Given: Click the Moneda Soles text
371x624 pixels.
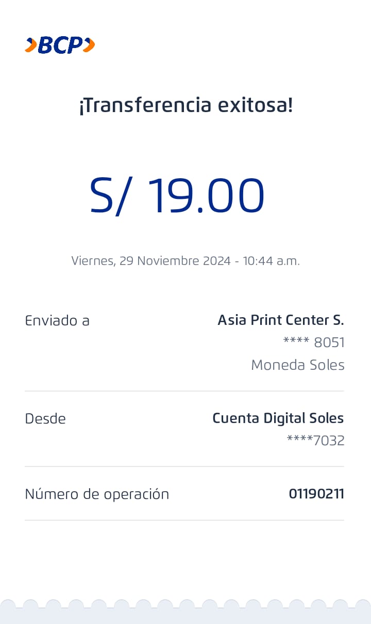Looking at the screenshot, I should click(x=297, y=365).
